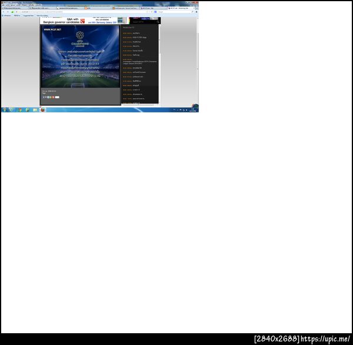
Task: Click the white share button under the video
Action: coord(57,97)
